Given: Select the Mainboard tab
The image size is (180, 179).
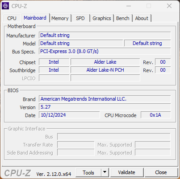Looking at the screenshot, I should click(35, 18).
